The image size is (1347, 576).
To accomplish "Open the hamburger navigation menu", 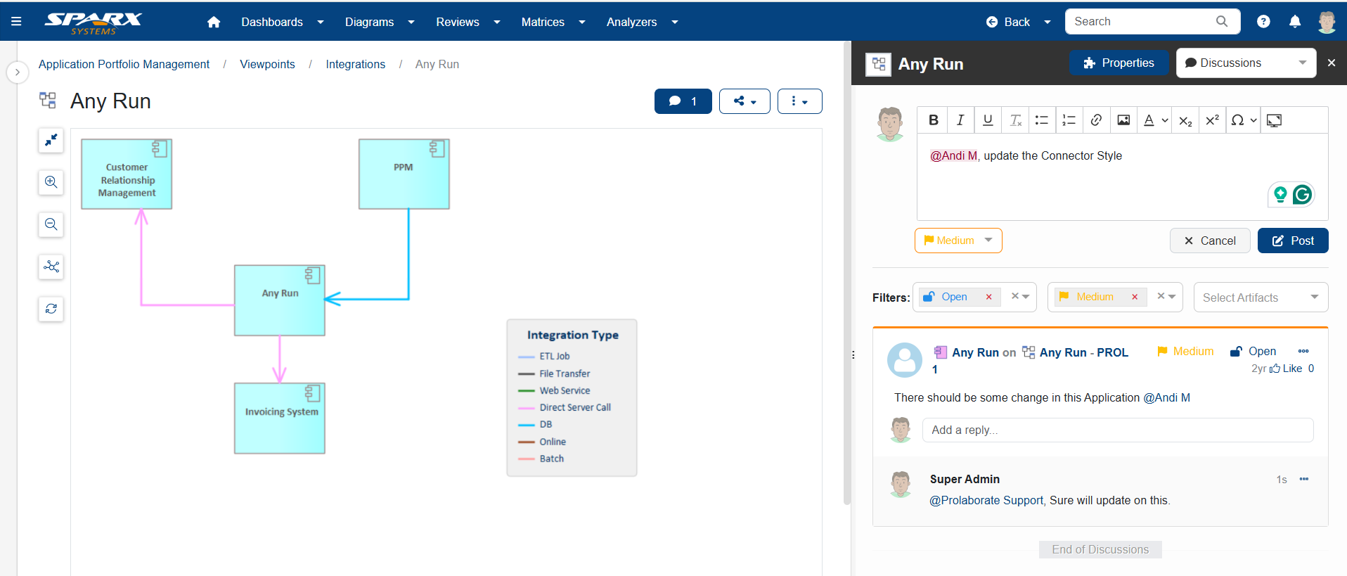I will (16, 22).
